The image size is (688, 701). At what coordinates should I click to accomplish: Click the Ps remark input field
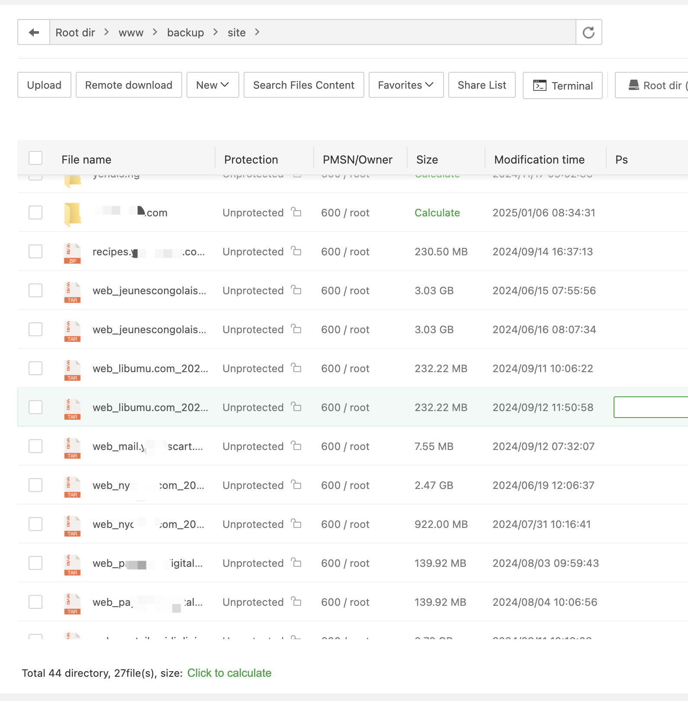pos(650,407)
